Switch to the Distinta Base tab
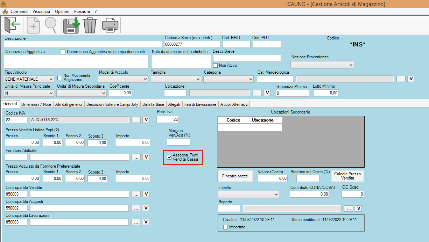The width and height of the screenshot is (429, 242). [x=153, y=104]
